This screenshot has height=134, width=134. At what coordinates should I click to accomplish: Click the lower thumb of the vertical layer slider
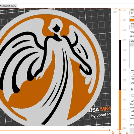pyautogui.click(x=120, y=130)
